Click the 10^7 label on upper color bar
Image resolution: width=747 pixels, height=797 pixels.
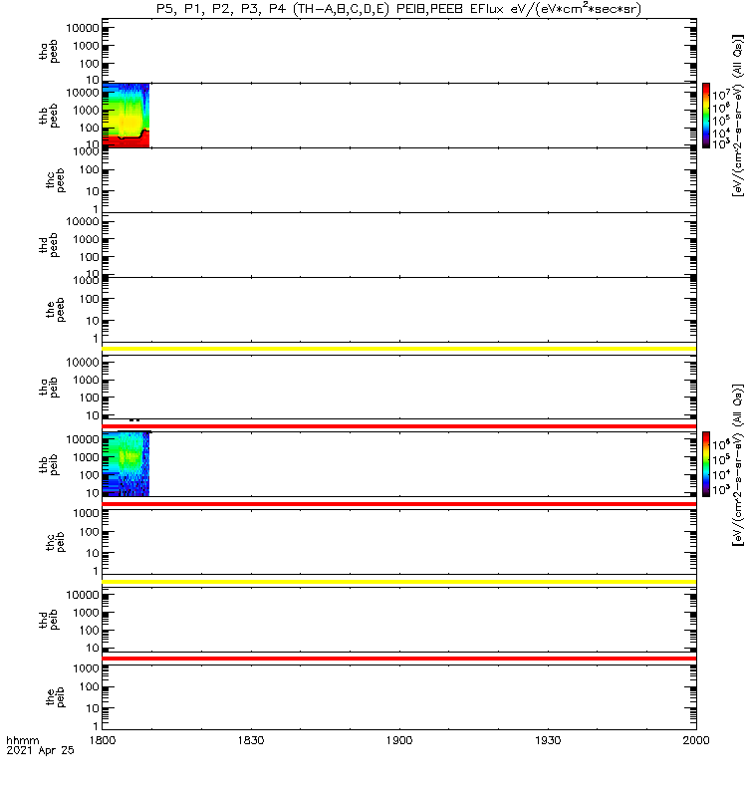tap(721, 94)
